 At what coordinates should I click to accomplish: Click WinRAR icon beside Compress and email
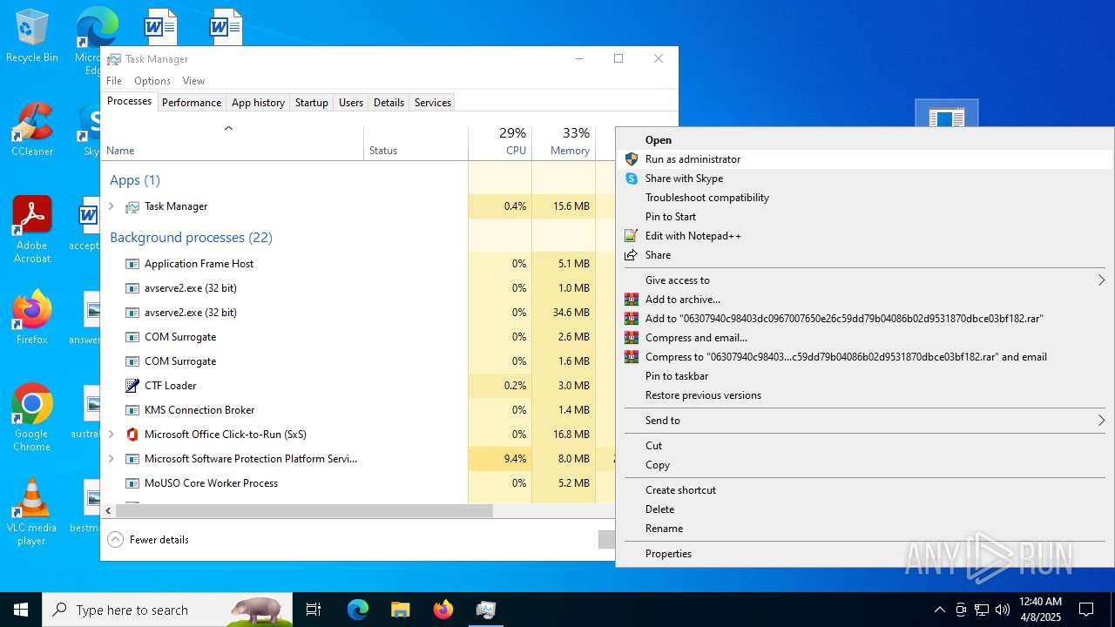632,338
